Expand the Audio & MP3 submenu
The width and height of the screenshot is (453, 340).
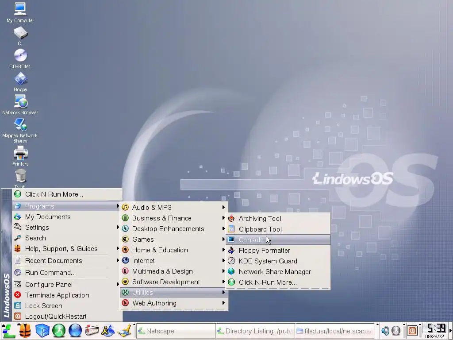(174, 208)
